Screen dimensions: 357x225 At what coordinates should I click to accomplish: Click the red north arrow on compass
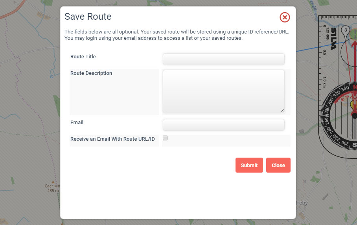point(354,52)
